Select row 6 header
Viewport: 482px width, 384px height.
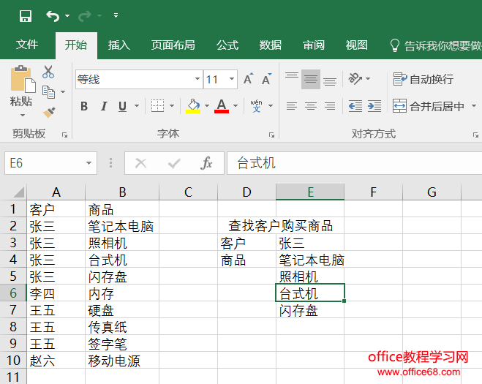coord(13,293)
